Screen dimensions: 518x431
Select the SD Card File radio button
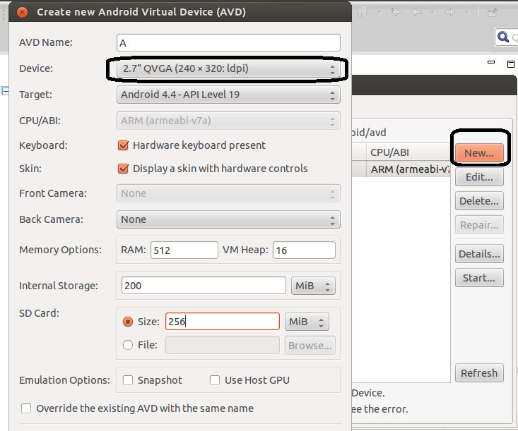128,345
